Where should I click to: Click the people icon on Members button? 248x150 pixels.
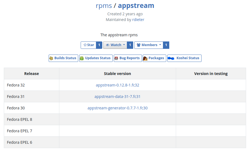pos(139,45)
